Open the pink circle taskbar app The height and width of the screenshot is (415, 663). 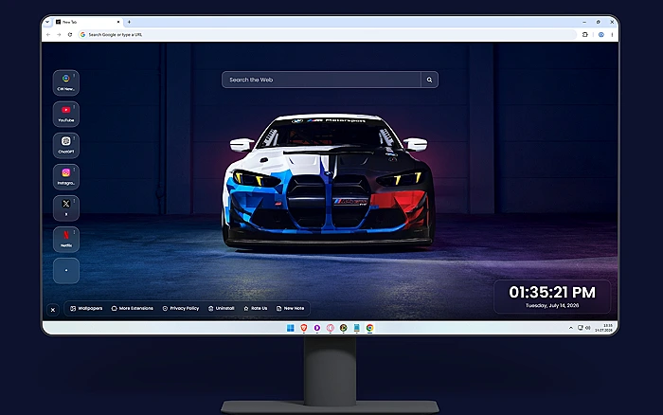[331, 328]
